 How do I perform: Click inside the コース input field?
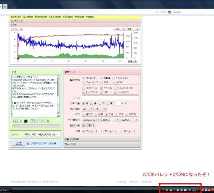tap(110, 98)
